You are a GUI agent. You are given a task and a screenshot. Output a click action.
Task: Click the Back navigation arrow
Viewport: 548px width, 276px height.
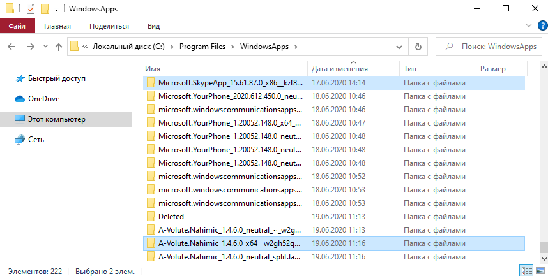[12, 47]
